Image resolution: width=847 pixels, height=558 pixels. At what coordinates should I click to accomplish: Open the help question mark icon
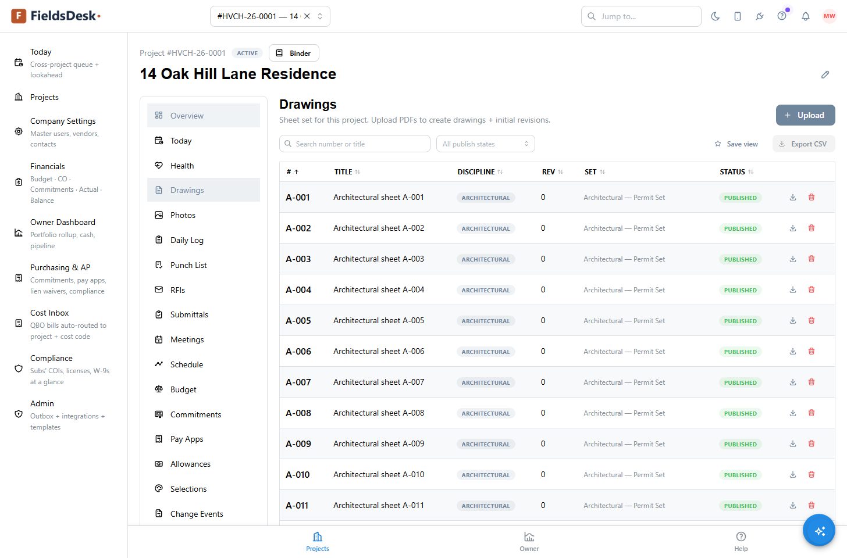click(782, 16)
